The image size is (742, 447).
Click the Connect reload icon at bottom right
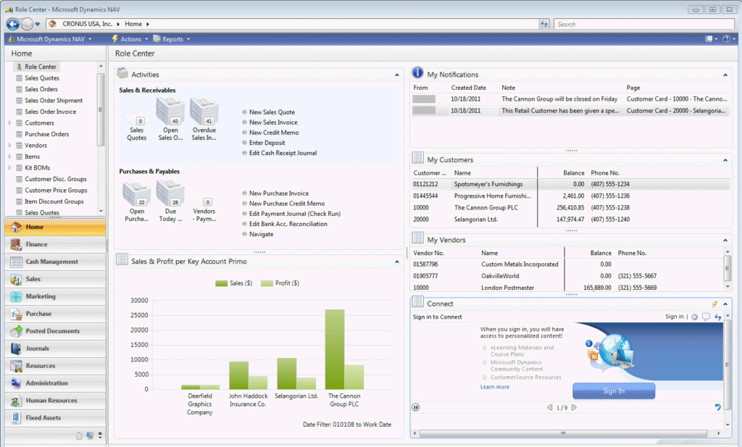tap(718, 407)
